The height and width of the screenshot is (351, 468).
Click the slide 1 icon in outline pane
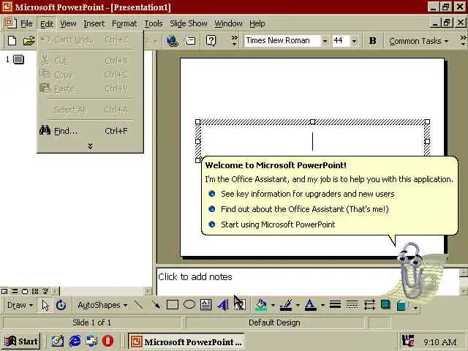(x=18, y=59)
